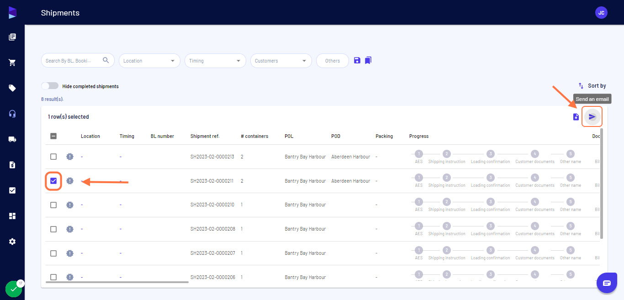Click alert badge for shipment SH2023-02-0000208
This screenshot has height=300, width=624.
[x=69, y=229]
